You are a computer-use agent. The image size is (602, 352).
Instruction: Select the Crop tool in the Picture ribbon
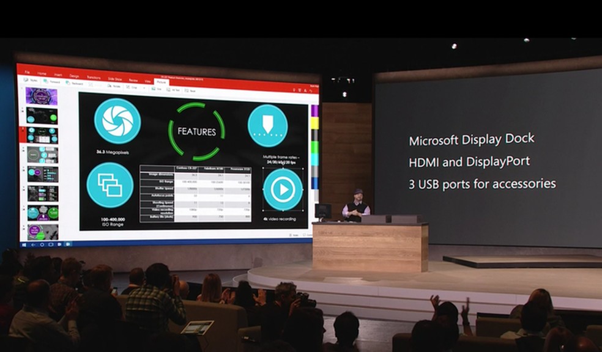click(x=128, y=86)
